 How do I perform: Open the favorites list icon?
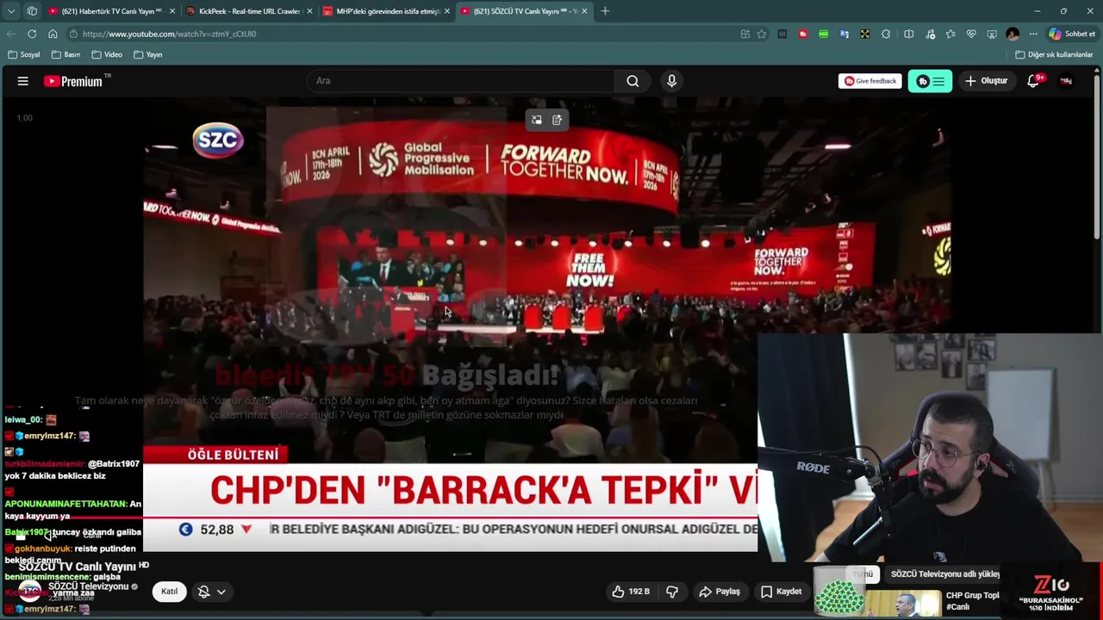tap(950, 34)
